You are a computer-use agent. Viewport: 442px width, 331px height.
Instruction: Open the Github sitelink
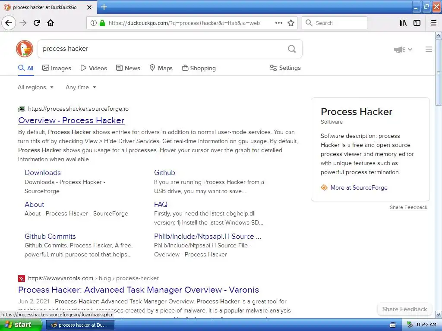pos(164,172)
